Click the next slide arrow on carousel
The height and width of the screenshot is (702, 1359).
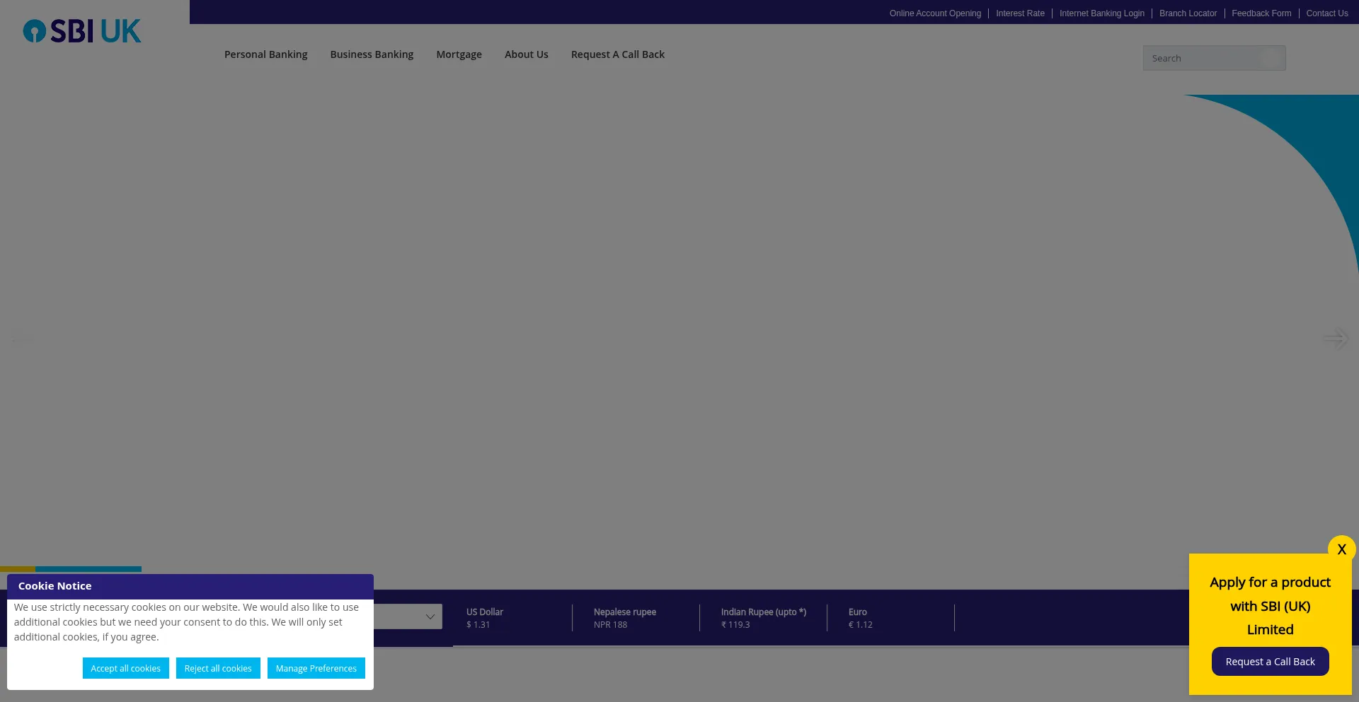(1336, 339)
